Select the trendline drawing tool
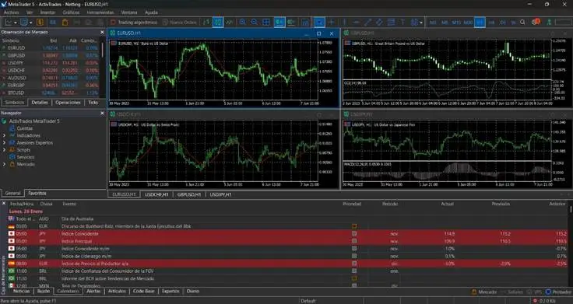The width and height of the screenshot is (573, 304). point(367,23)
